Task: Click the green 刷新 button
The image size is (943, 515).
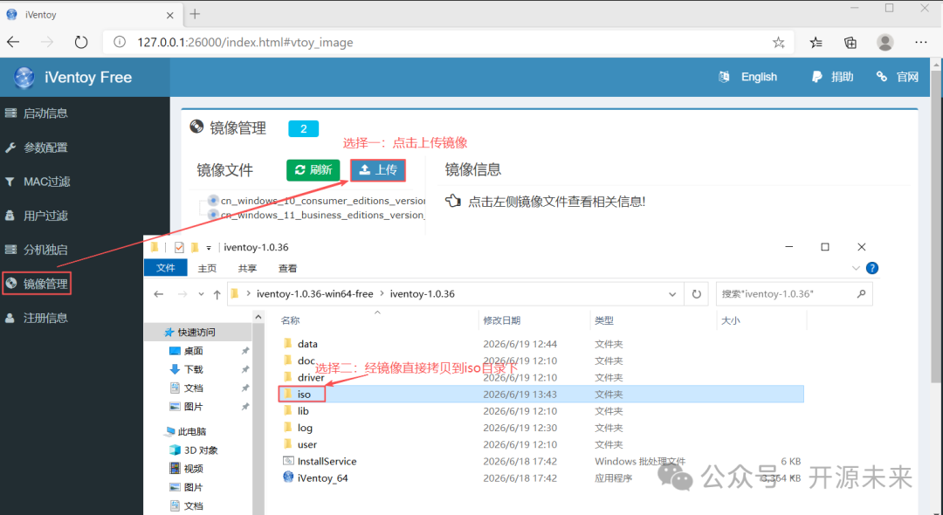Action: 313,170
